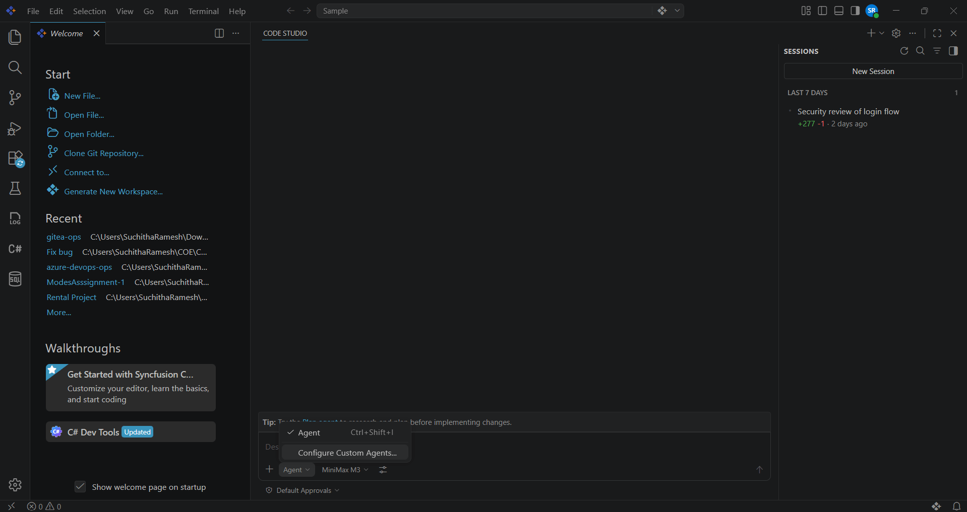Start a new chat with plus icon
This screenshot has width=967, height=512.
pos(871,33)
